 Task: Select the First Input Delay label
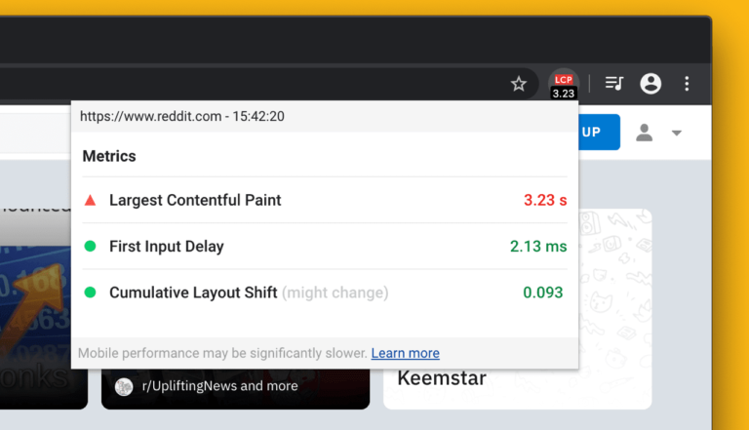[x=167, y=247]
